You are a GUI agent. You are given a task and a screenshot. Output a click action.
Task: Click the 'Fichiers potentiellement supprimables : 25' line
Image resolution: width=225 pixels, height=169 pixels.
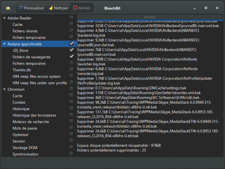pyautogui.click(x=111, y=150)
